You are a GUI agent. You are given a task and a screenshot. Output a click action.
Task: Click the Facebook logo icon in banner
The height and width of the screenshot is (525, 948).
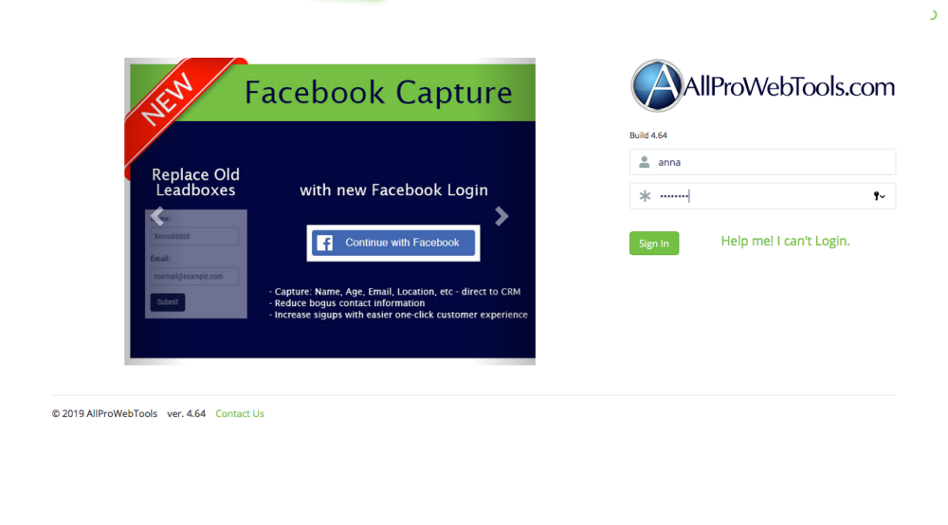(x=324, y=243)
